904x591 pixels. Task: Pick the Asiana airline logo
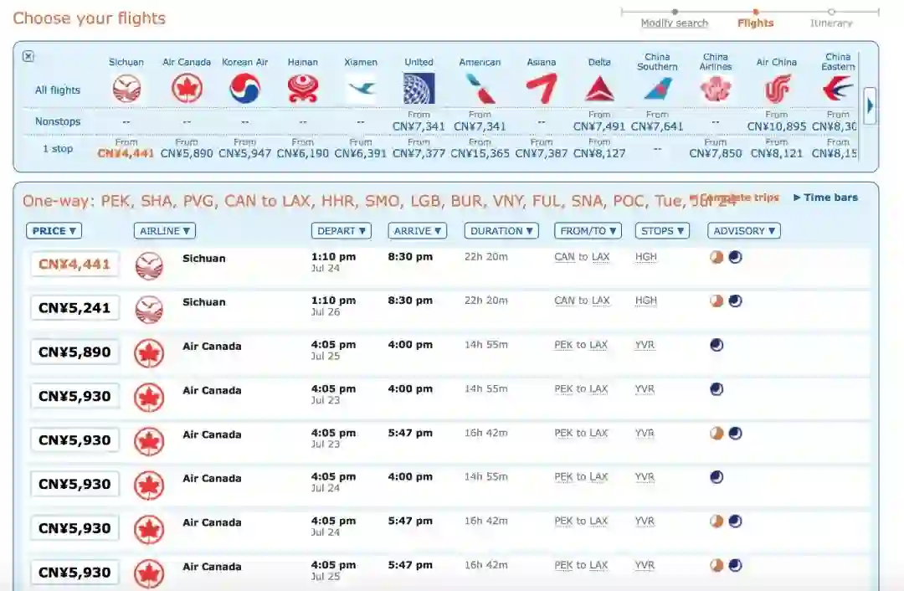pyautogui.click(x=542, y=89)
